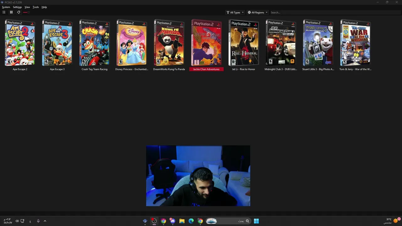Click the 'Stuart Little 3 - Big Photo A...' title
The image size is (402, 226).
[318, 69]
